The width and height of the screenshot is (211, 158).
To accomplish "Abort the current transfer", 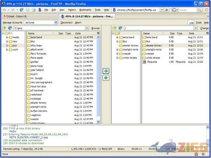I will (78, 22).
